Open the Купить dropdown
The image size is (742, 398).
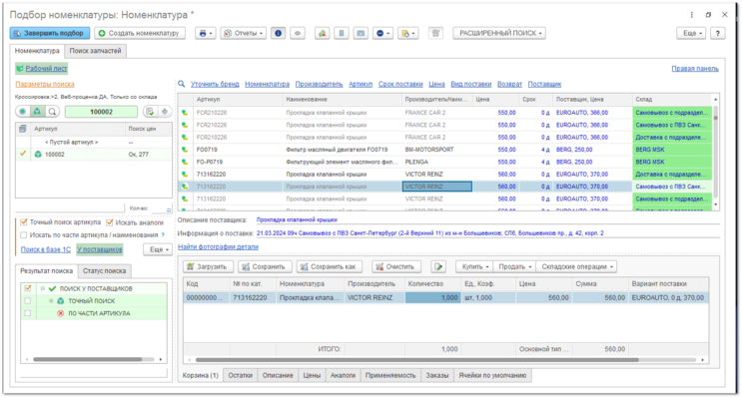474,266
